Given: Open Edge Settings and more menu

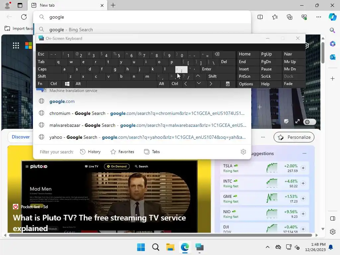Looking at the screenshot, I should point(318,17).
